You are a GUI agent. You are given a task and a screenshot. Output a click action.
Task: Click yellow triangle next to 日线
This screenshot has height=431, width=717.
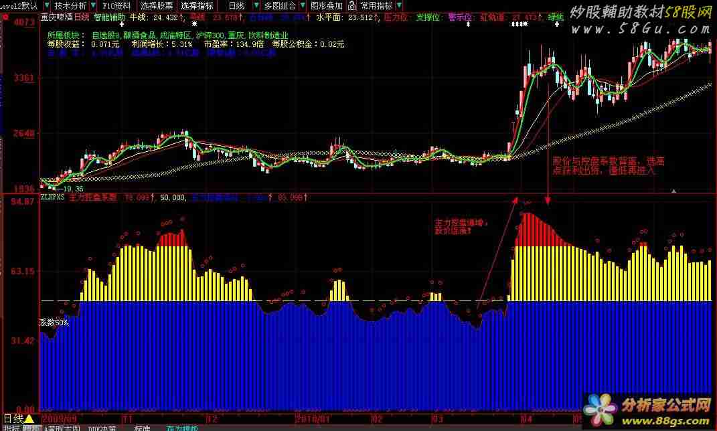pyautogui.click(x=29, y=419)
